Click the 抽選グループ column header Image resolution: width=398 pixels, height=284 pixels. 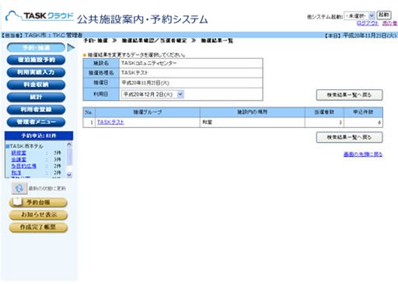coord(148,112)
